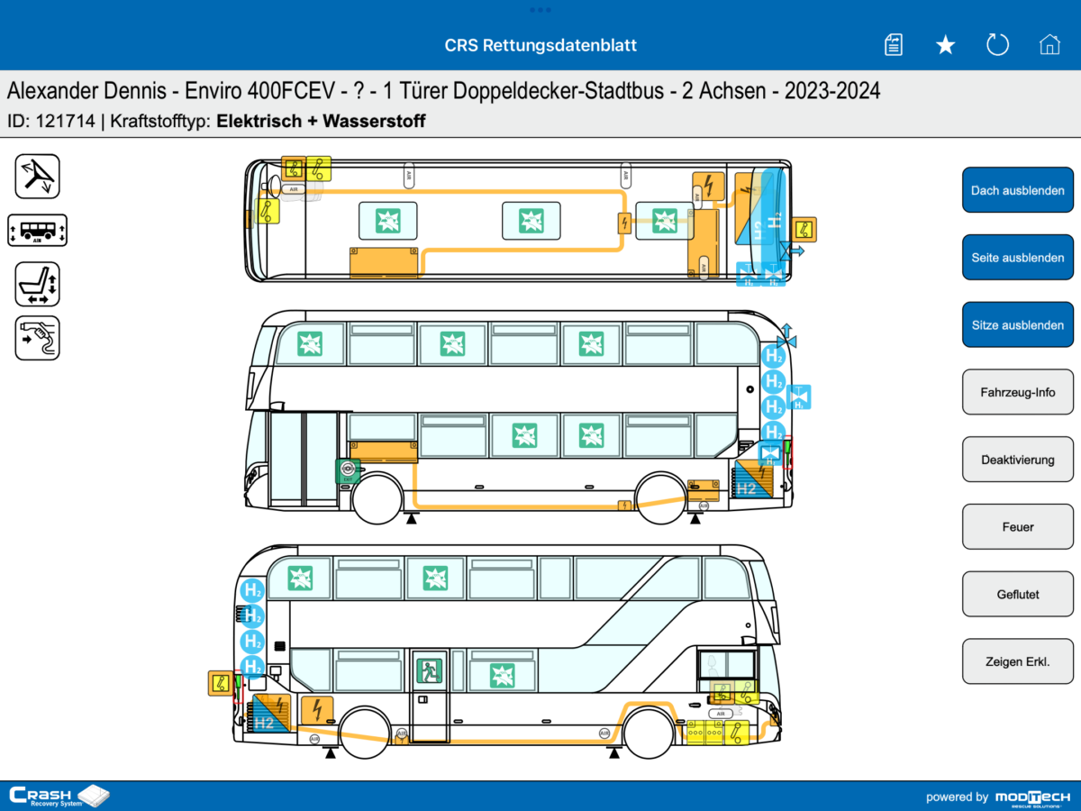Click the top drag handle dots

tap(540, 10)
